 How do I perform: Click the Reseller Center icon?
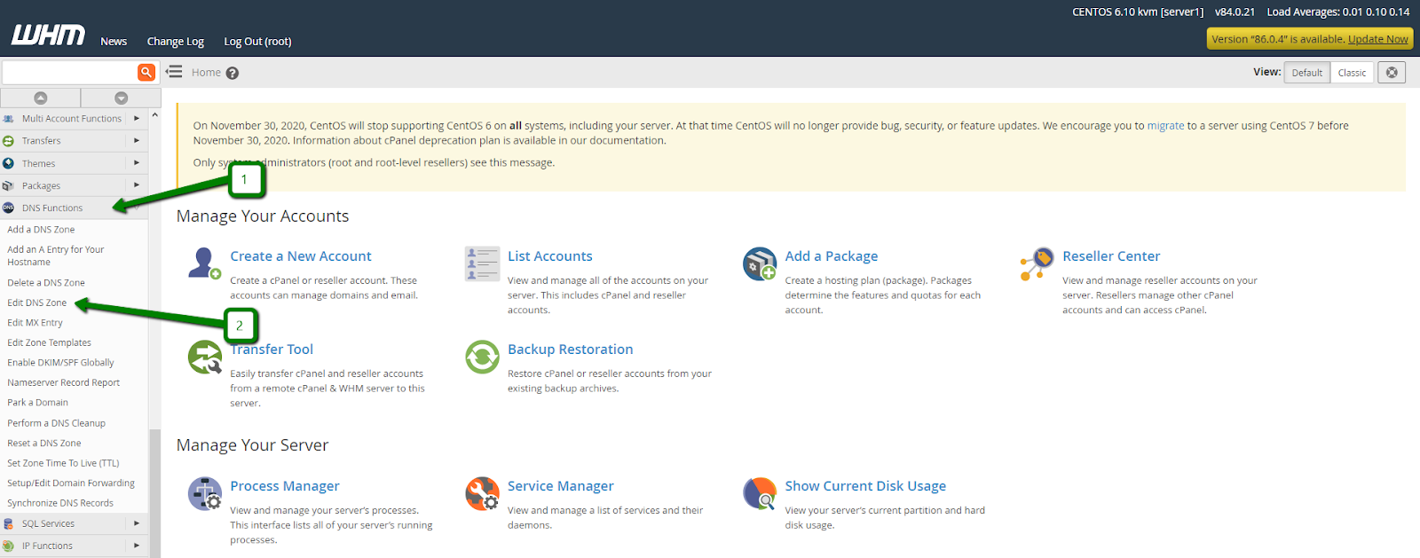tap(1037, 263)
